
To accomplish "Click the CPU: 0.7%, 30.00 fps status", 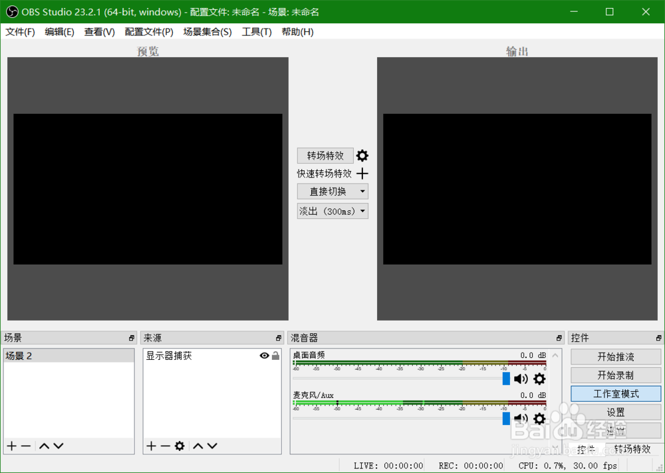I will (568, 466).
